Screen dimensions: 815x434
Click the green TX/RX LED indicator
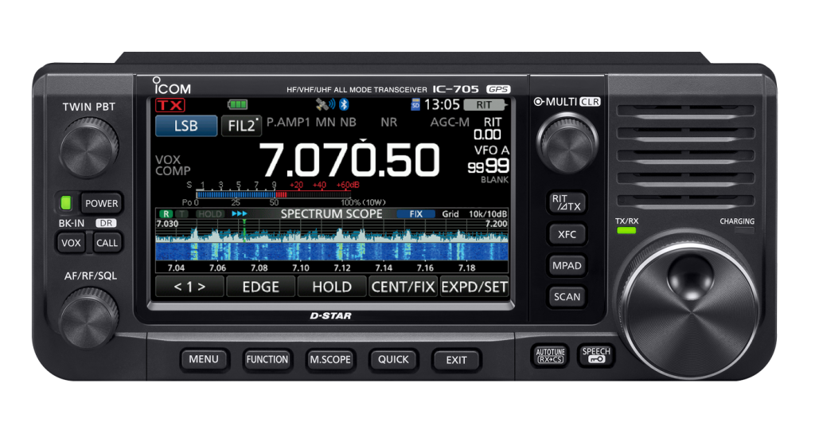[x=626, y=230]
